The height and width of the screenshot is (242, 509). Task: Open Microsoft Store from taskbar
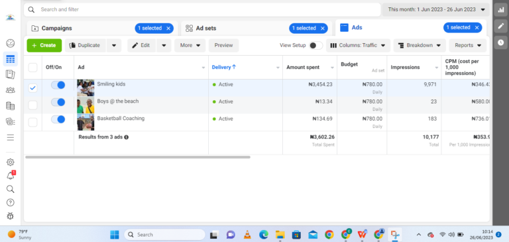pos(296,235)
